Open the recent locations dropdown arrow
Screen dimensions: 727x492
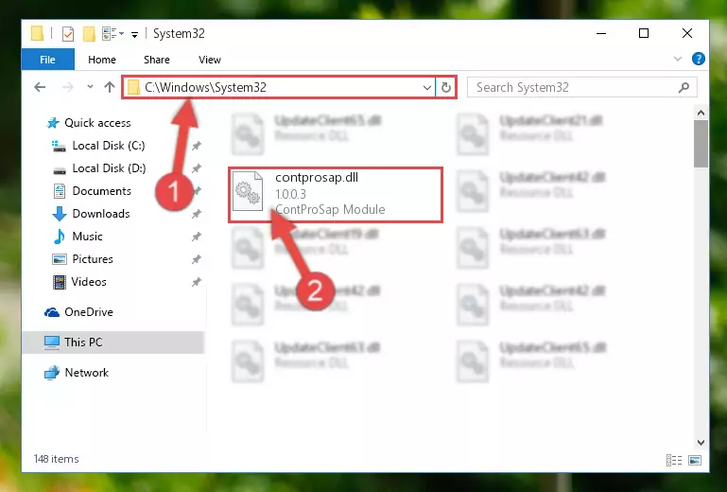click(90, 87)
